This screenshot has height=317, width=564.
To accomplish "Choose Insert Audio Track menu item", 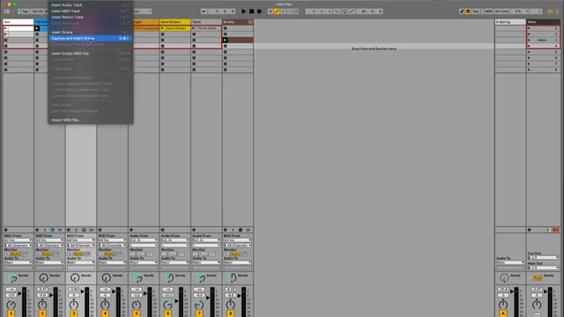I will coord(91,5).
